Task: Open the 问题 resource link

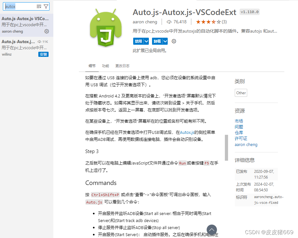Action: point(239,127)
